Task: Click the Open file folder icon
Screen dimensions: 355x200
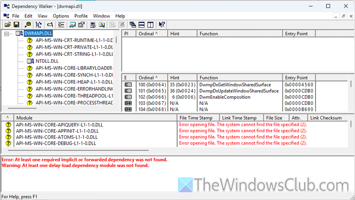Action: tap(8, 25)
